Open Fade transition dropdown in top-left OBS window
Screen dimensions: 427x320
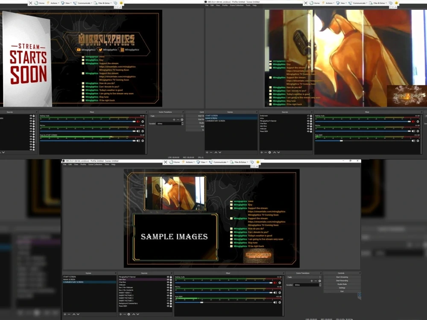tap(166, 116)
